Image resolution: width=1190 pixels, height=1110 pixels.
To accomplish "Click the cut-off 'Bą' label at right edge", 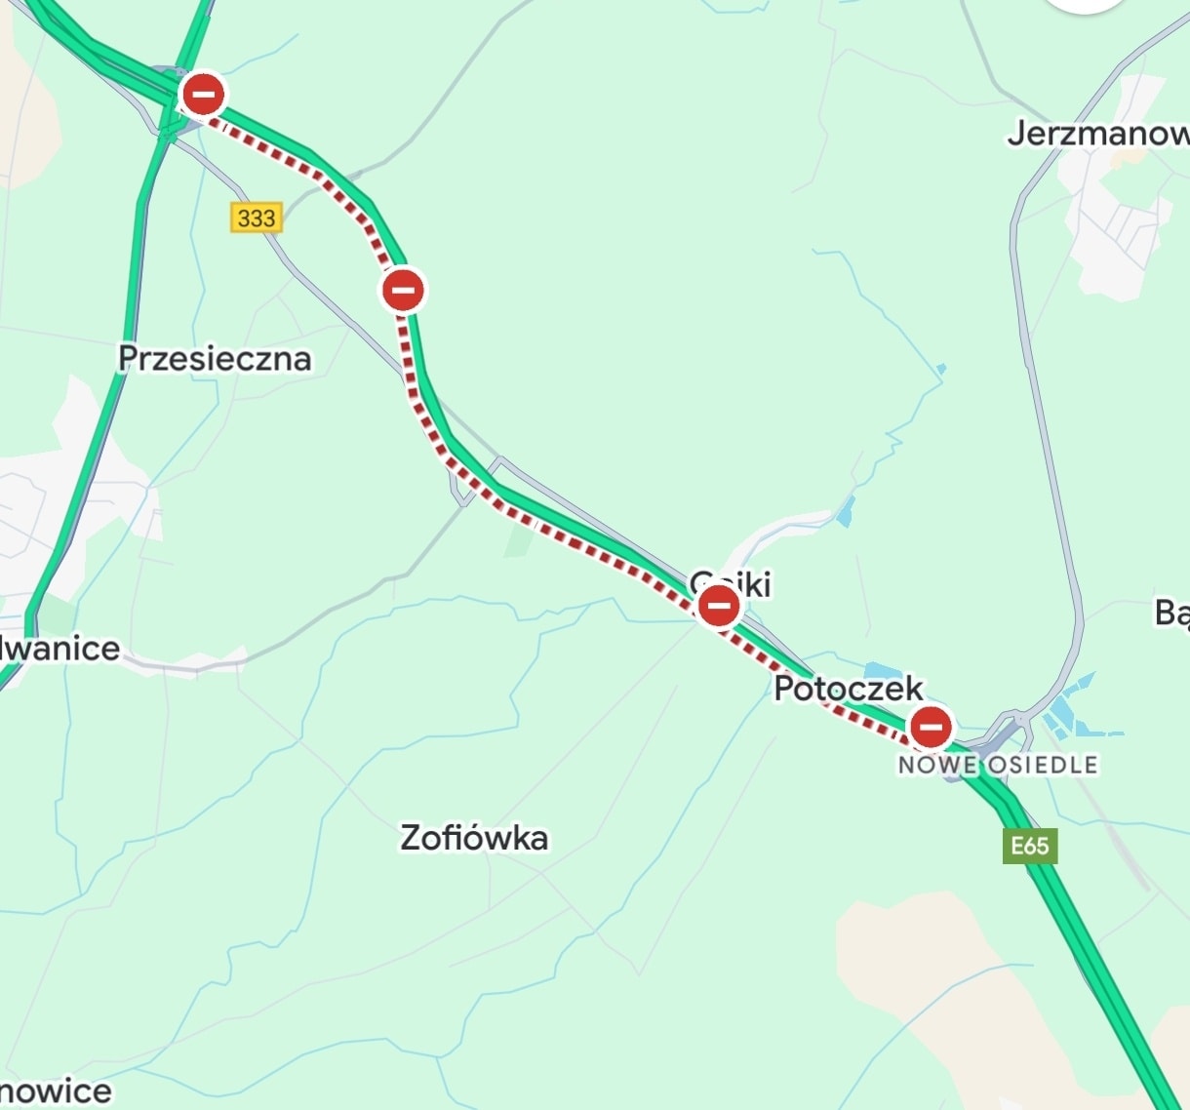I will click(1172, 614).
